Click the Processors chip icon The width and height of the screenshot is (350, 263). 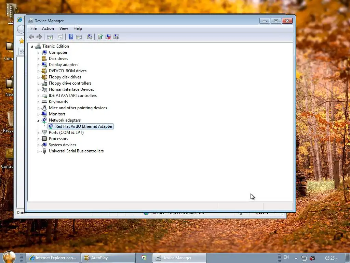tap(44, 139)
